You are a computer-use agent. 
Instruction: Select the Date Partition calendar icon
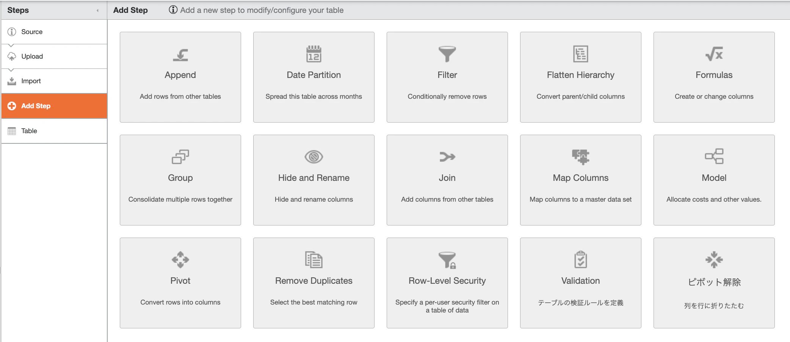coord(314,54)
